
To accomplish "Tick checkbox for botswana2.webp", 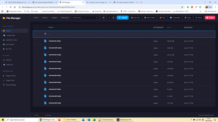I will pos(37,54).
